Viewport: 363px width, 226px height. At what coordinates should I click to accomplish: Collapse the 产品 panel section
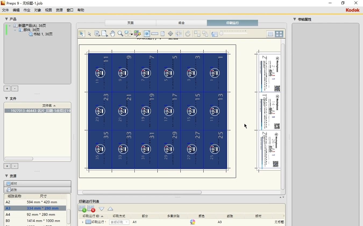click(6, 19)
